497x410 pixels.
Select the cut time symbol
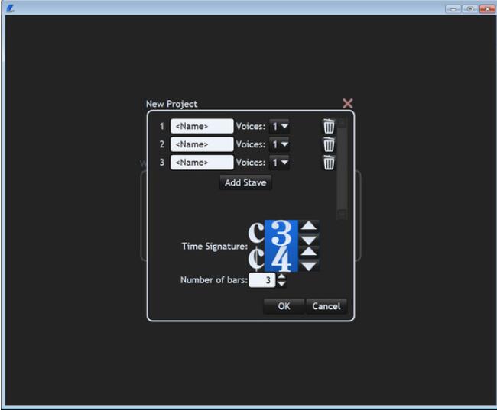point(256,259)
